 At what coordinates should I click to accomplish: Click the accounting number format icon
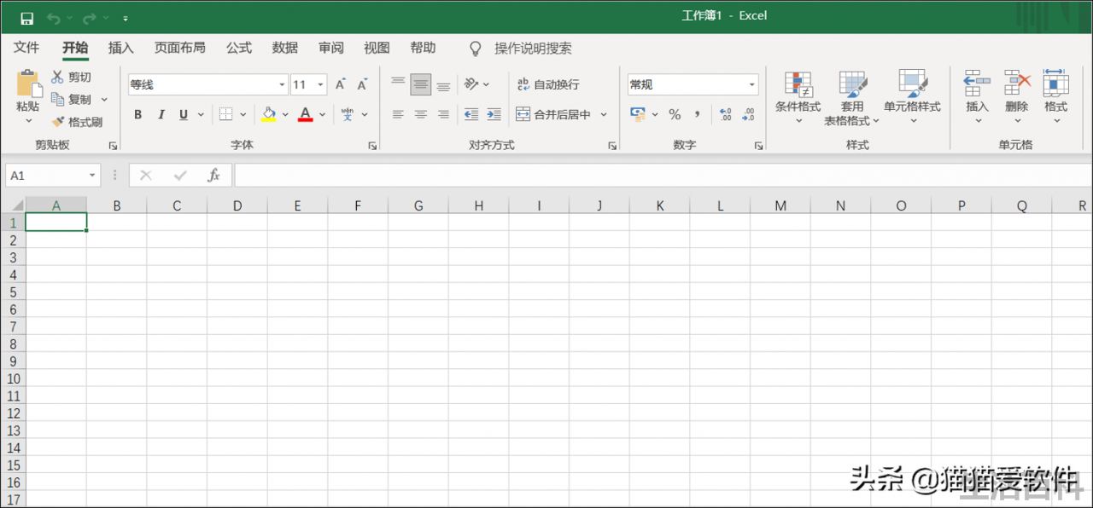point(637,113)
